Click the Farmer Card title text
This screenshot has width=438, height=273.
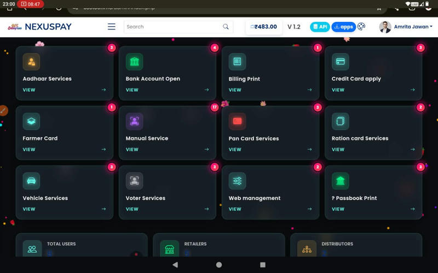(x=40, y=138)
